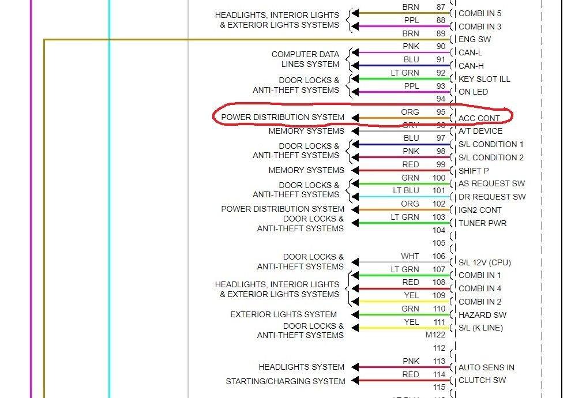571x398 pixels.
Task: Select the A/T DEVICE label
Action: coord(480,131)
